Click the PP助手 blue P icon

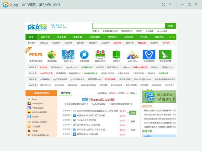click(x=29, y=108)
